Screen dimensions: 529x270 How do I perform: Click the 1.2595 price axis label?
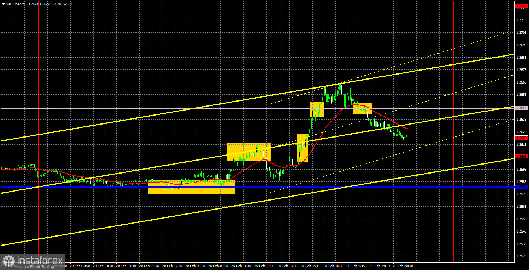(x=521, y=169)
